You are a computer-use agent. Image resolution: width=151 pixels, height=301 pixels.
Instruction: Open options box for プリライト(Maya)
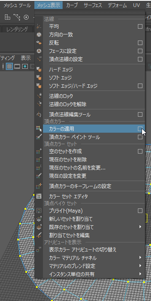140,211
